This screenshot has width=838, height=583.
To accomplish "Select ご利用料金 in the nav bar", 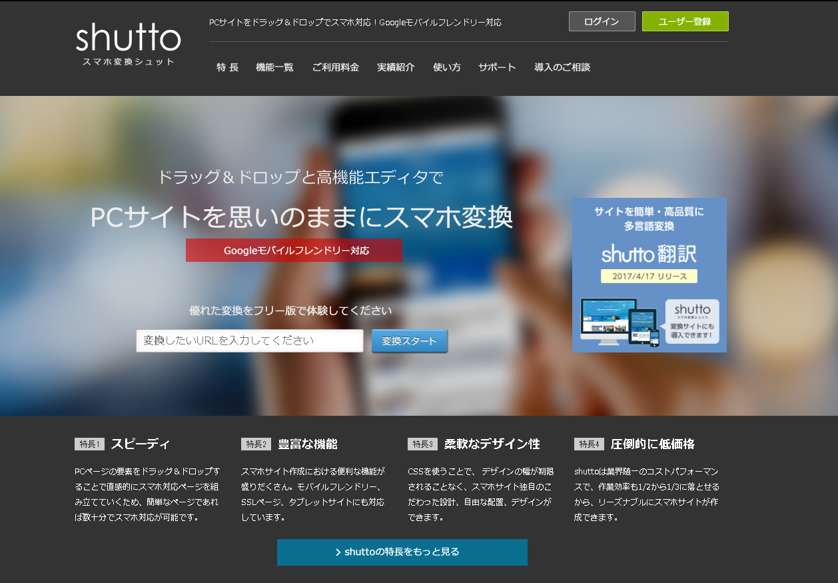I will [336, 67].
